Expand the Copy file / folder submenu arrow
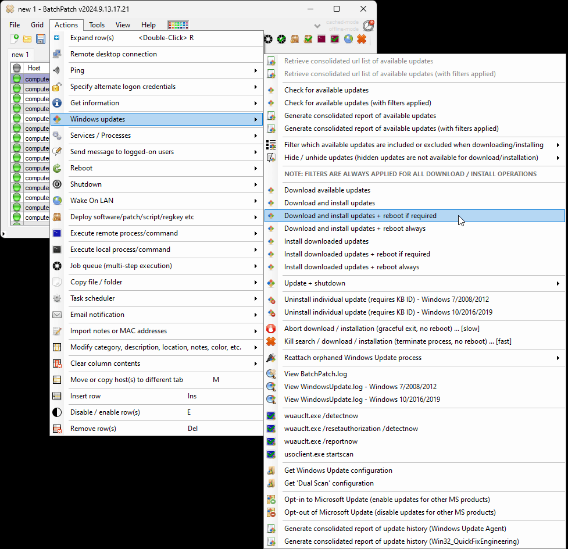 click(256, 282)
